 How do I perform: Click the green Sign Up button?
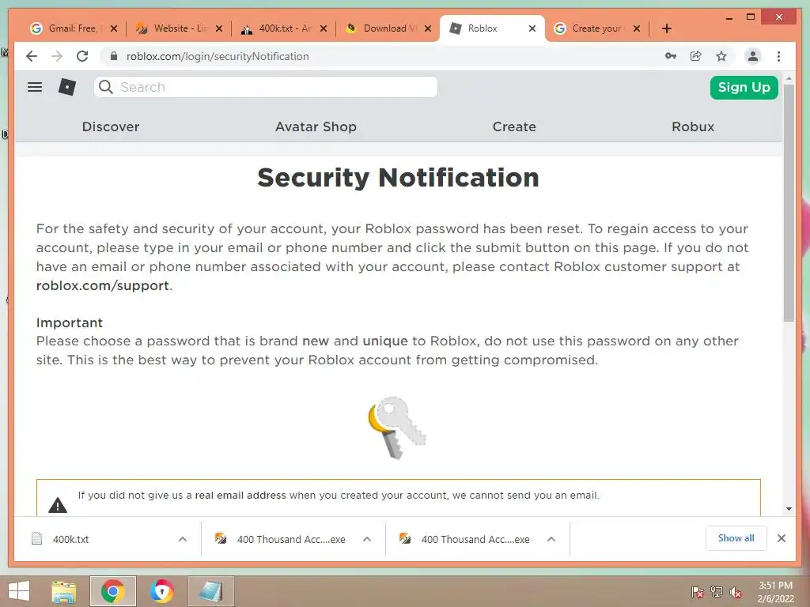(x=744, y=87)
